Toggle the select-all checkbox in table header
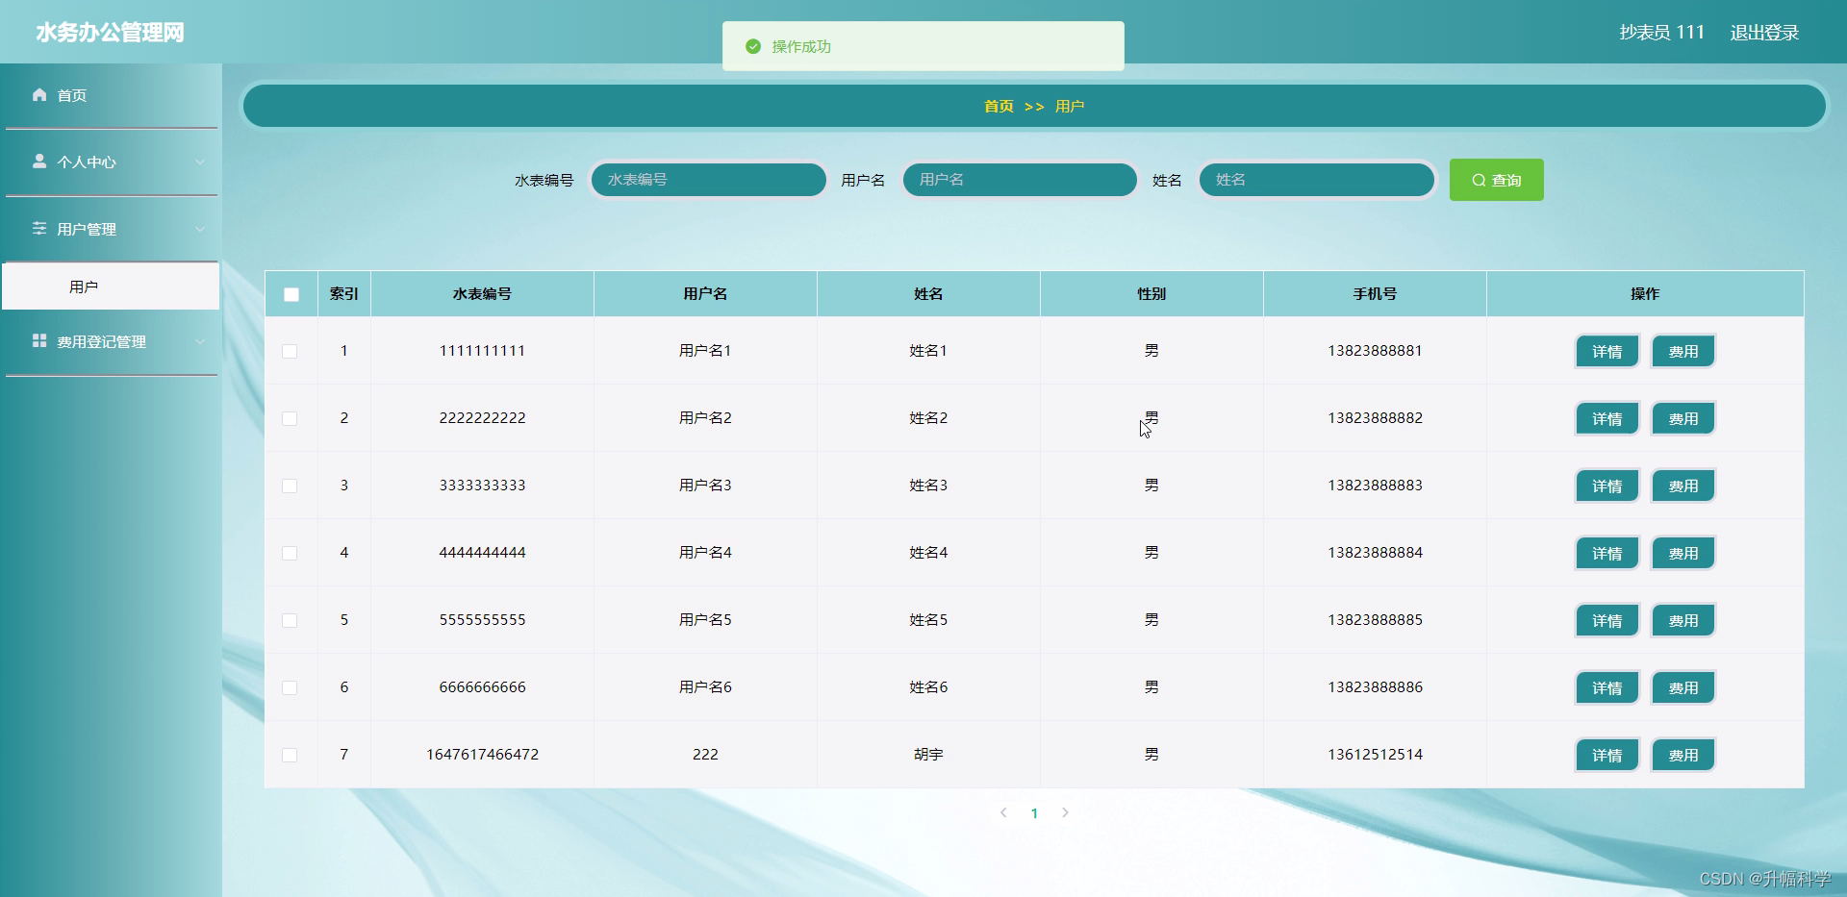Image resolution: width=1847 pixels, height=897 pixels. coord(291,295)
